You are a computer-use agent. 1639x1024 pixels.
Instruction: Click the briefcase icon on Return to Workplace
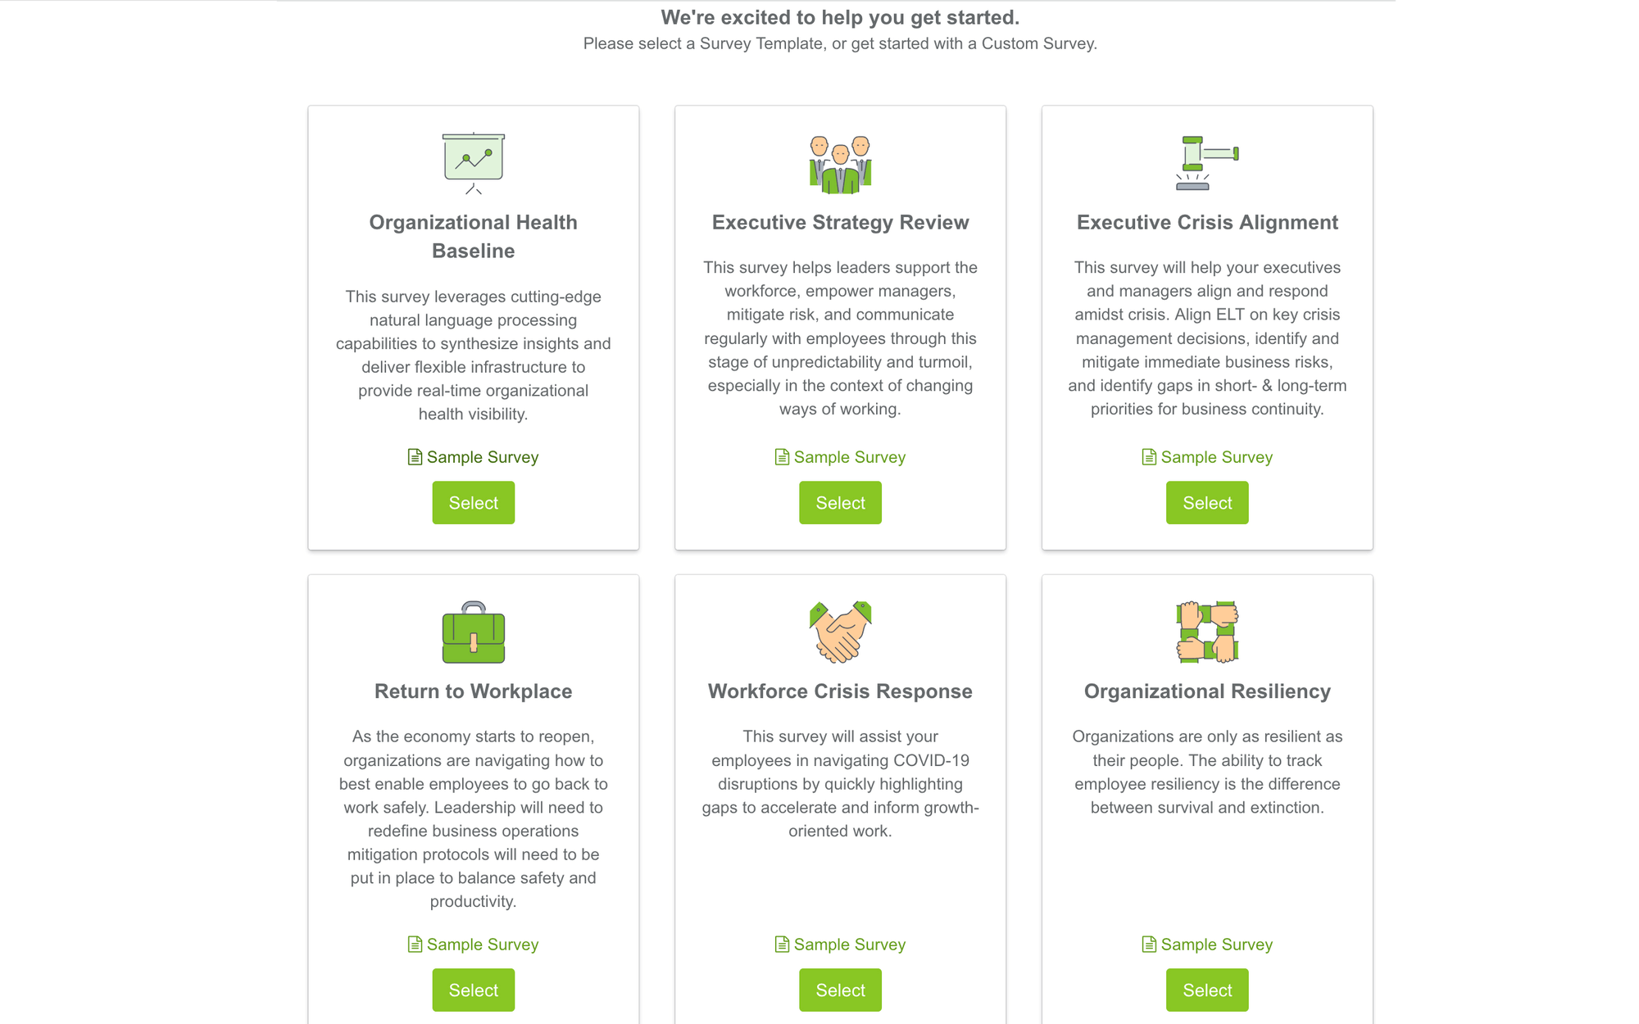[x=473, y=635]
